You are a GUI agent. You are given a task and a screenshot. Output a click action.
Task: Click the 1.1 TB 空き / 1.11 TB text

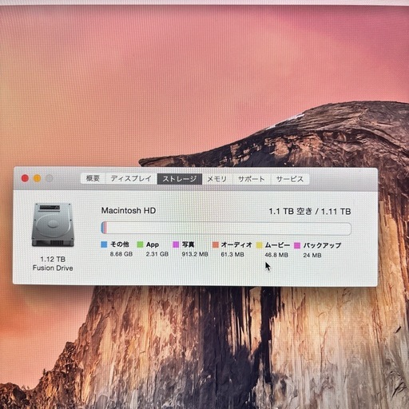coord(310,212)
